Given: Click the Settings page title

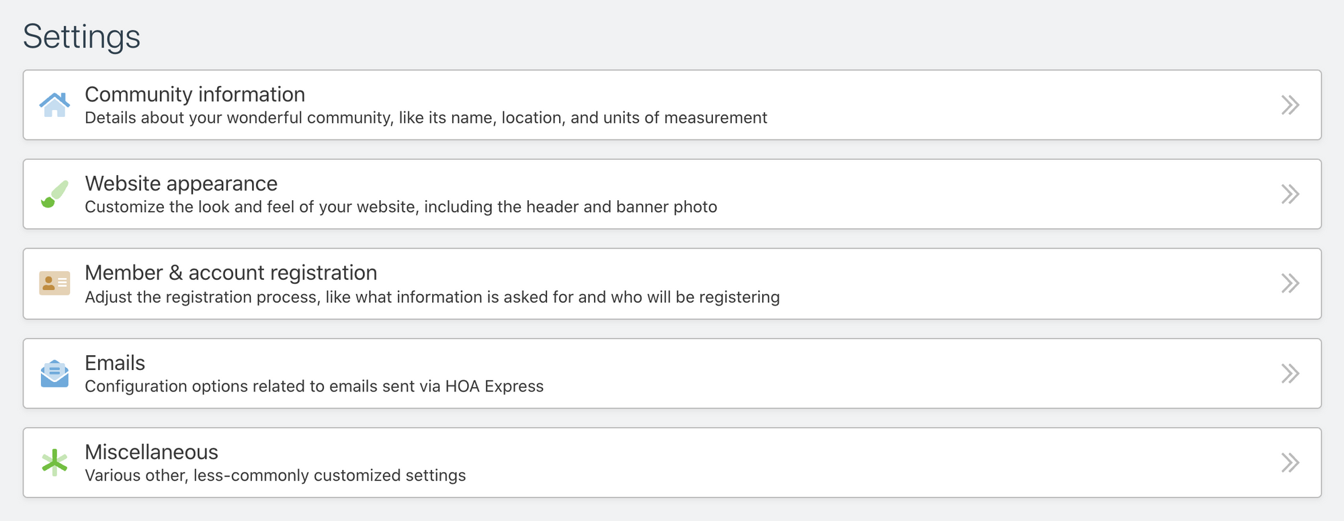Looking at the screenshot, I should (82, 37).
